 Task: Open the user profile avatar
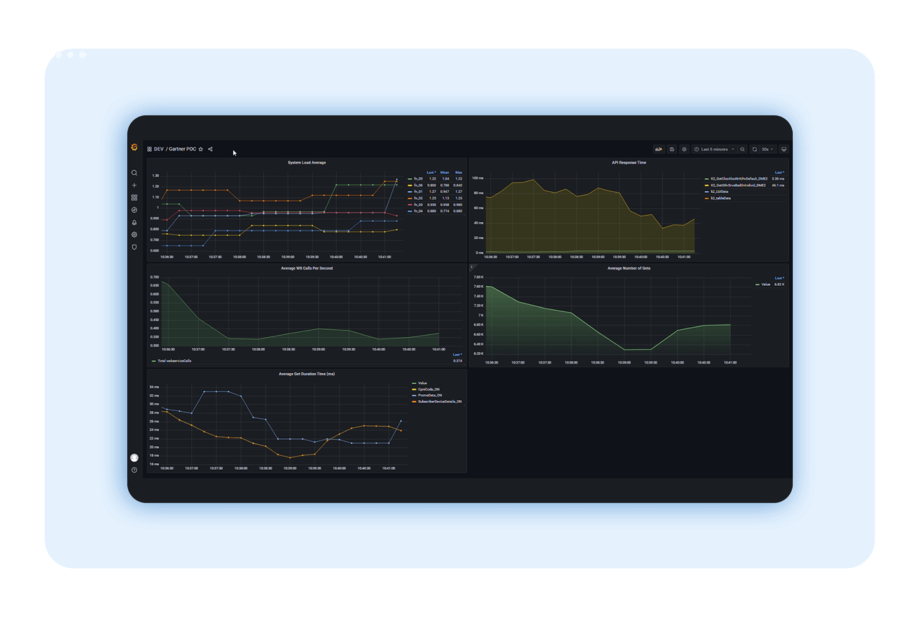pos(134,457)
